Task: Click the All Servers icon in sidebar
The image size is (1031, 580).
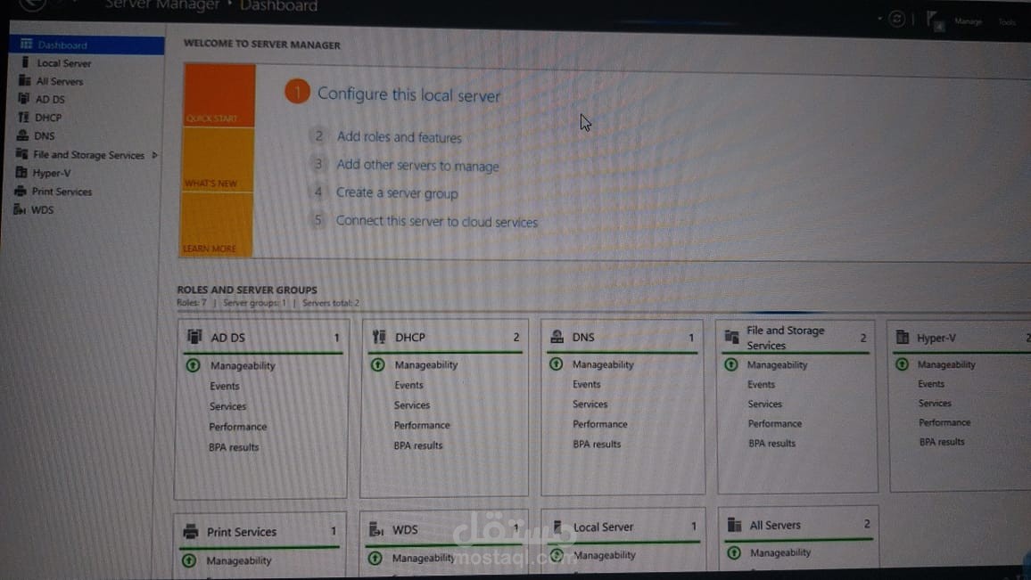Action: click(x=25, y=81)
